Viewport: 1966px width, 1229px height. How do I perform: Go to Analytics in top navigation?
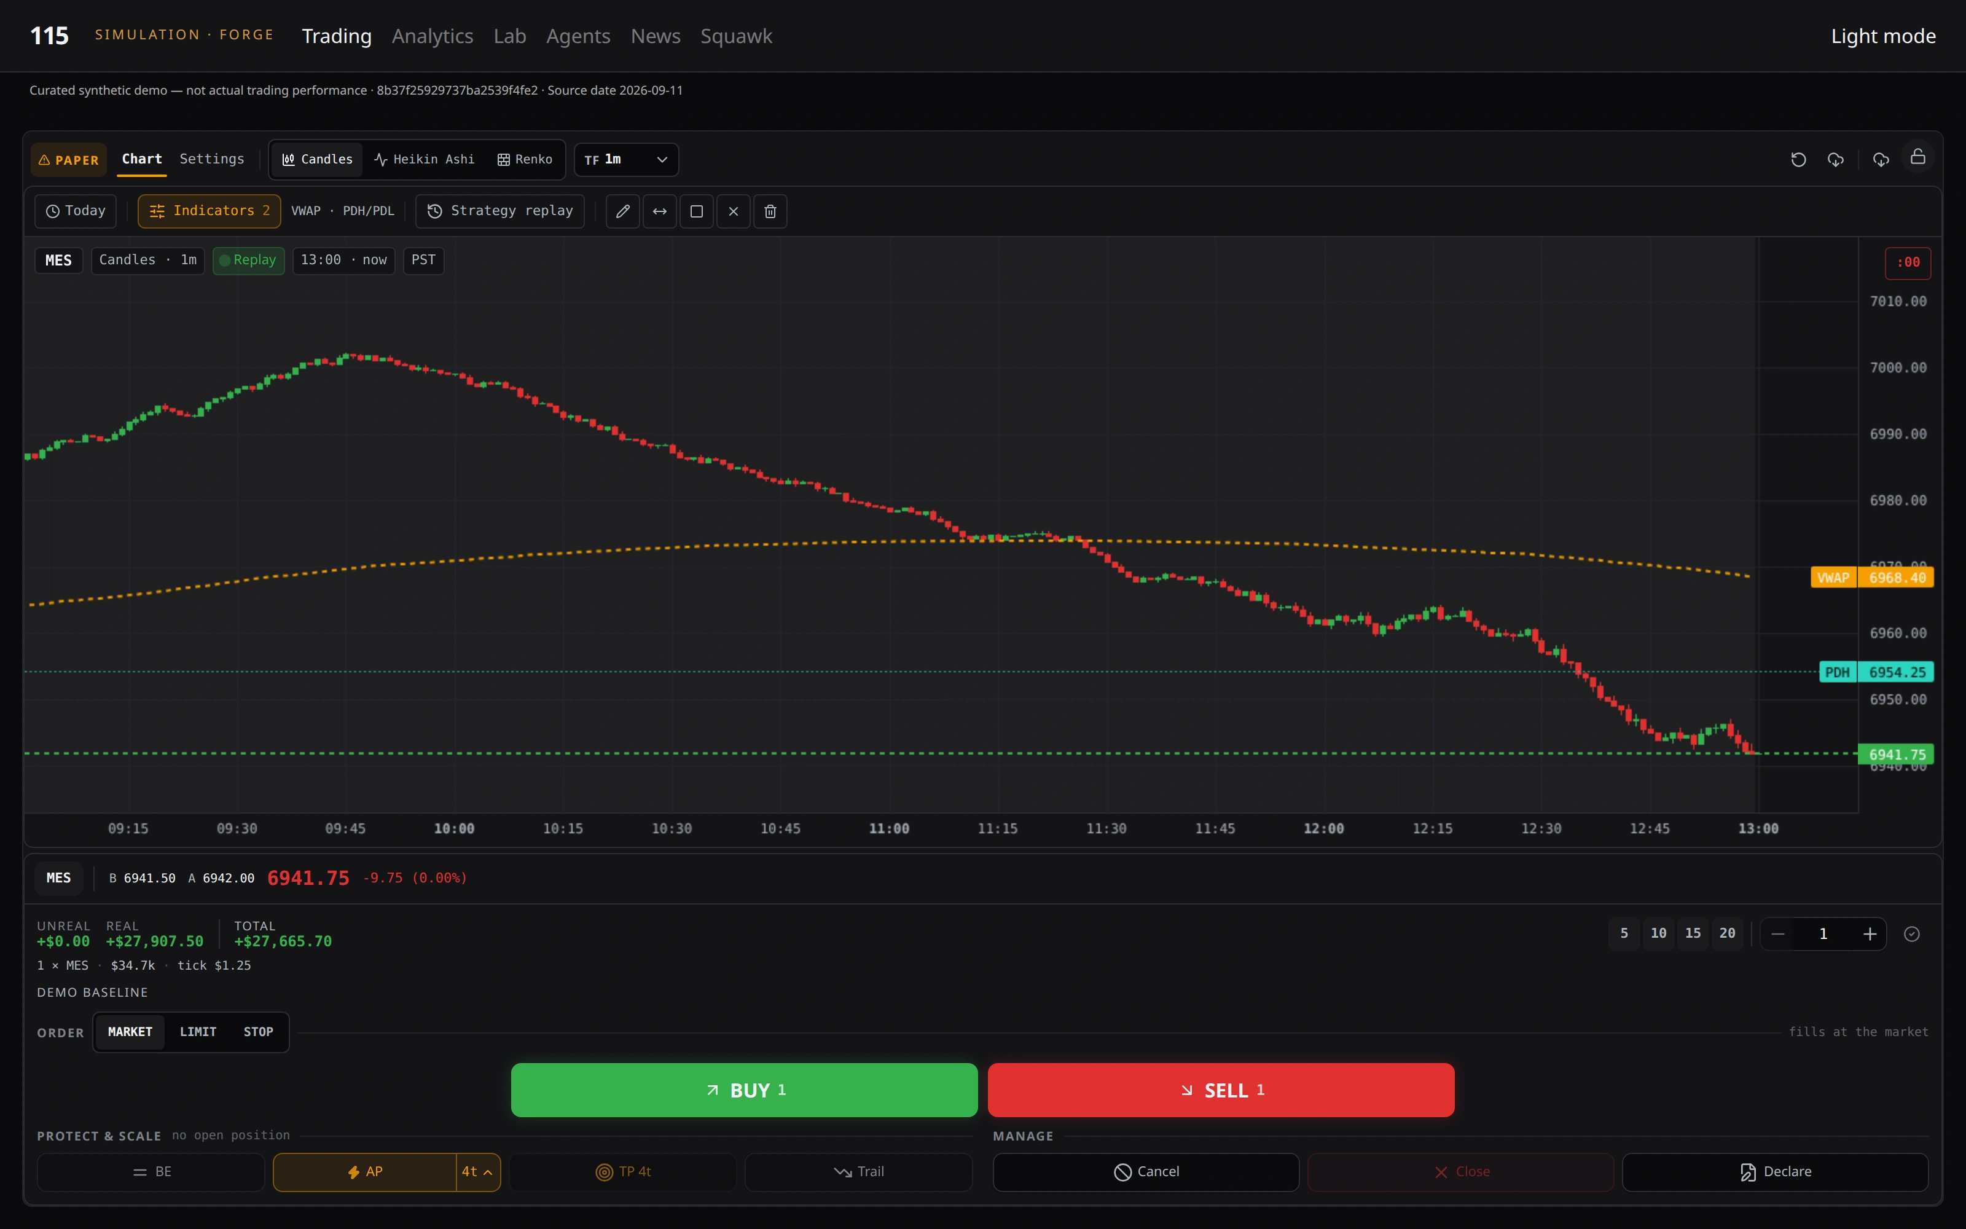[432, 36]
